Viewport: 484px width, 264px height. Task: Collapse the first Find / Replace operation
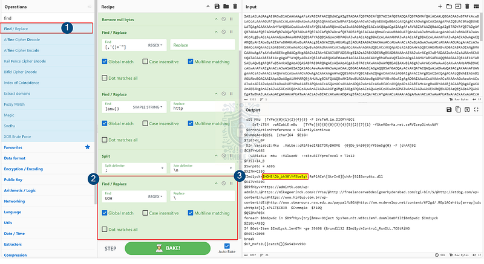(x=216, y=32)
